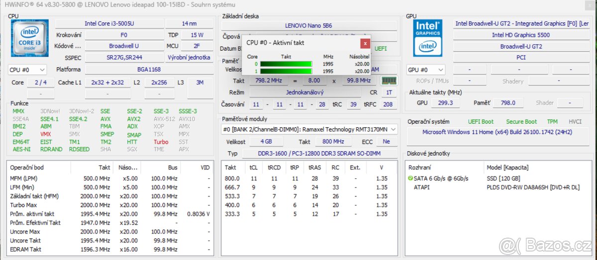This screenshot has width=597, height=260.
Task: Select the Turbo Max operating point row
Action: pyautogui.click(x=110, y=205)
